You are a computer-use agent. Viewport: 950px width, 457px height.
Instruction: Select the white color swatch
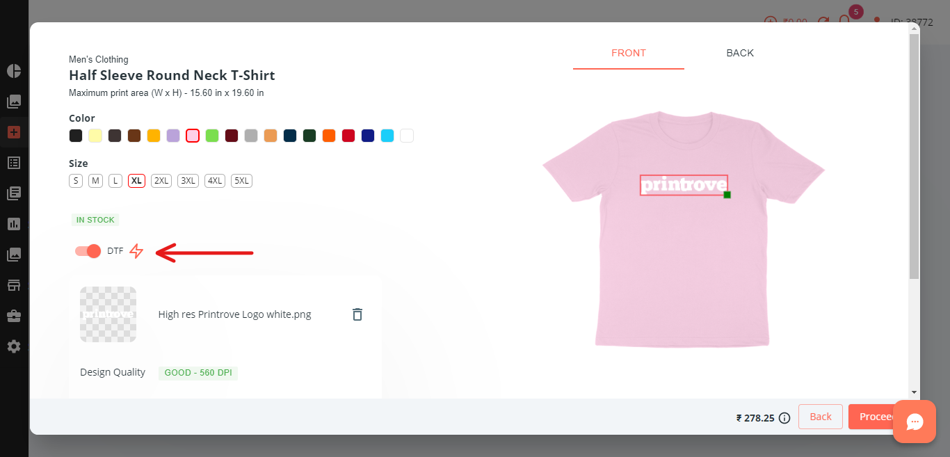pos(407,136)
